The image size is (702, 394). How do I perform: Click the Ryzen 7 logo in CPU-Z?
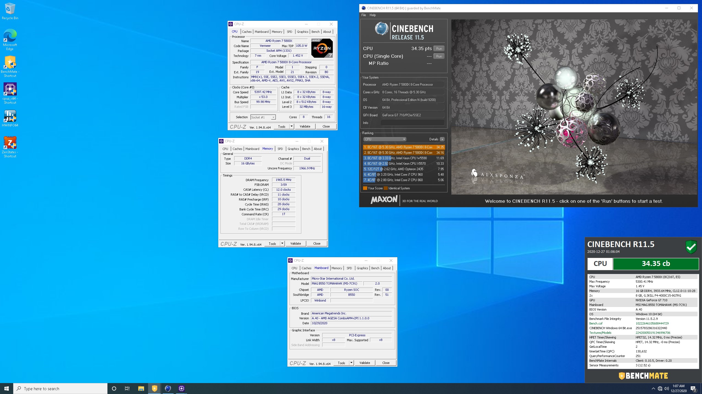[x=322, y=48]
